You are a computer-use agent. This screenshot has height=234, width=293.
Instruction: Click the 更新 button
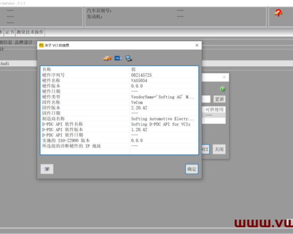click(219, 99)
